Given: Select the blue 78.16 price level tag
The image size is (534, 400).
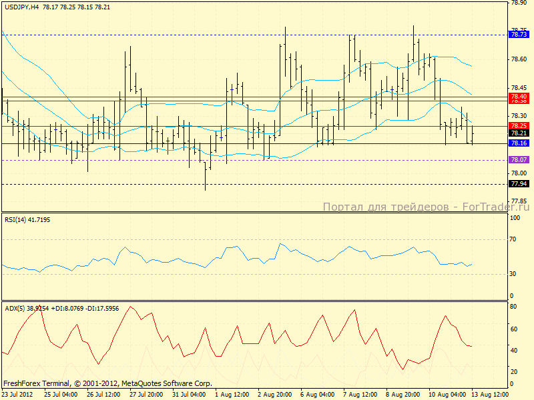Looking at the screenshot, I should [x=519, y=143].
